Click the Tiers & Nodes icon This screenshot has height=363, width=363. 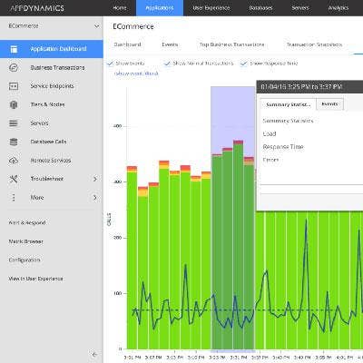point(14,104)
